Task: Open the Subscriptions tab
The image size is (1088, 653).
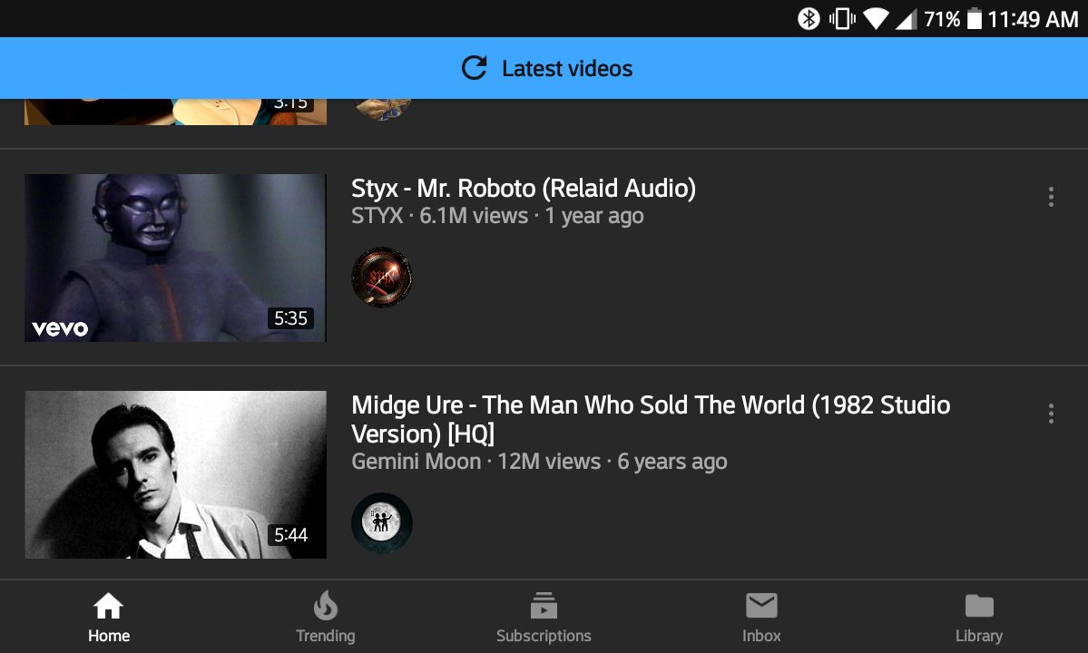Action: click(x=544, y=617)
